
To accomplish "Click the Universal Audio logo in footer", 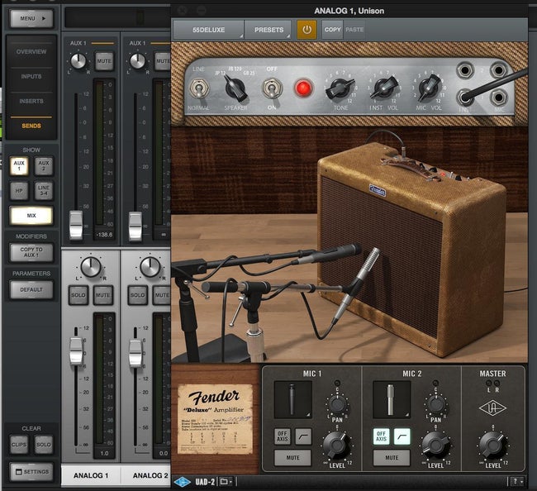I will [184, 480].
